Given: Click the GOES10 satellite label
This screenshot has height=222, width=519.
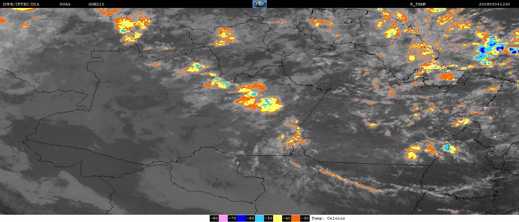Looking at the screenshot, I should 97,4.
